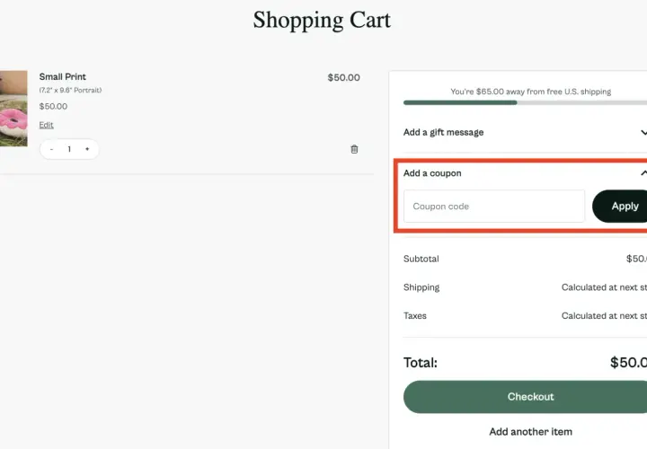Click the free shipping progress bar
647x449 pixels.
click(x=526, y=102)
